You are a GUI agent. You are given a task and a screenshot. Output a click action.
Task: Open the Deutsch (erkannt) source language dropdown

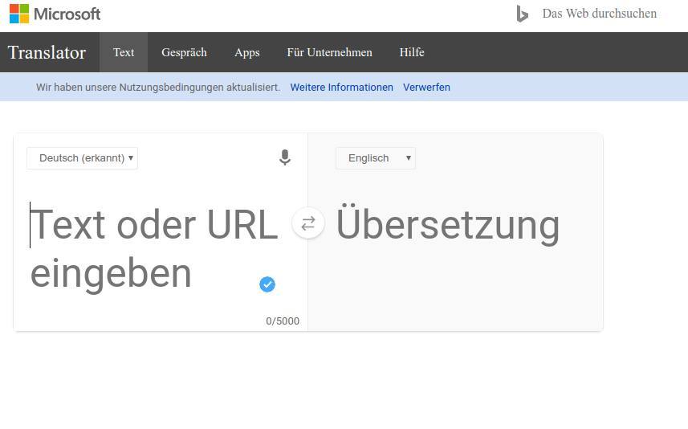click(82, 158)
